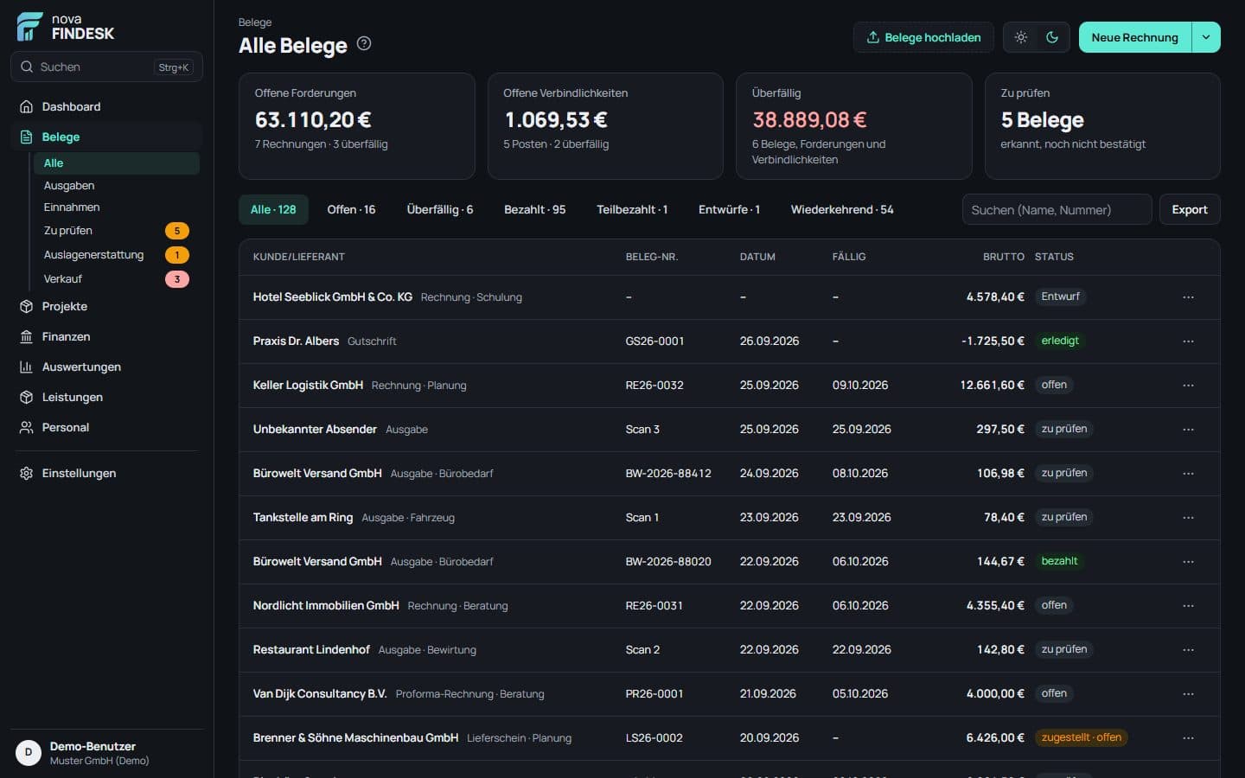Click help icon next to Alle Belege

[364, 43]
